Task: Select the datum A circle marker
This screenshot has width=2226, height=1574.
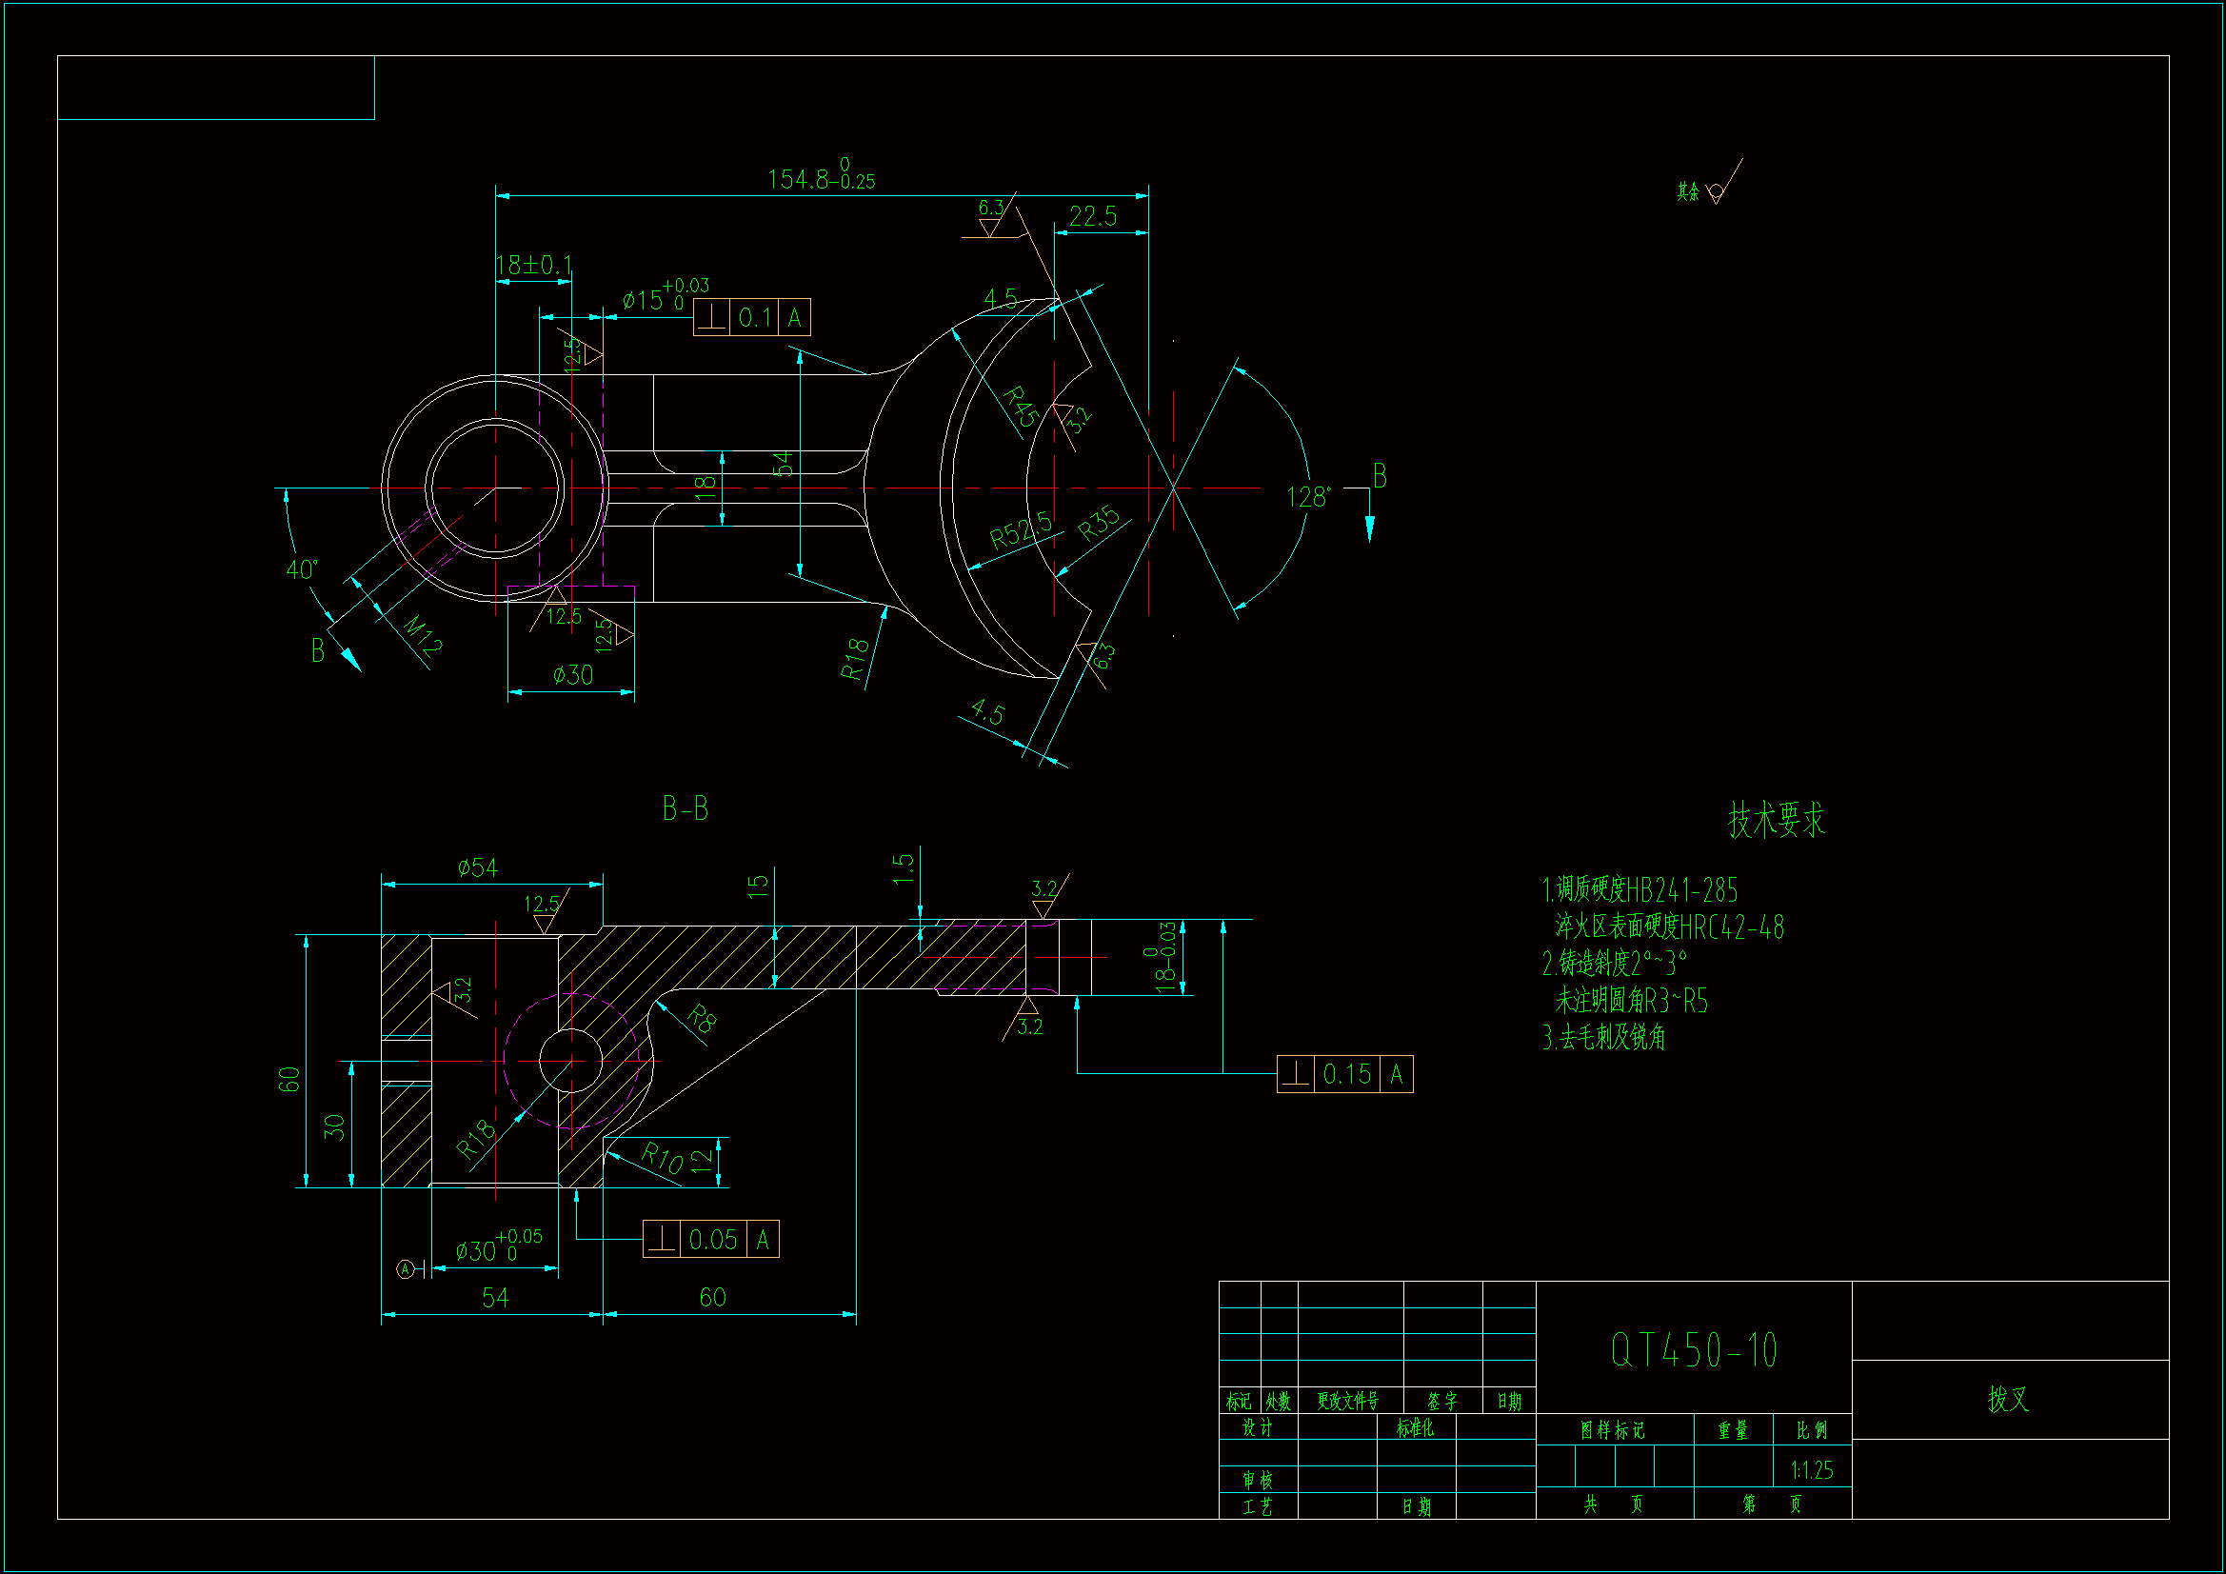Action: coord(406,1268)
